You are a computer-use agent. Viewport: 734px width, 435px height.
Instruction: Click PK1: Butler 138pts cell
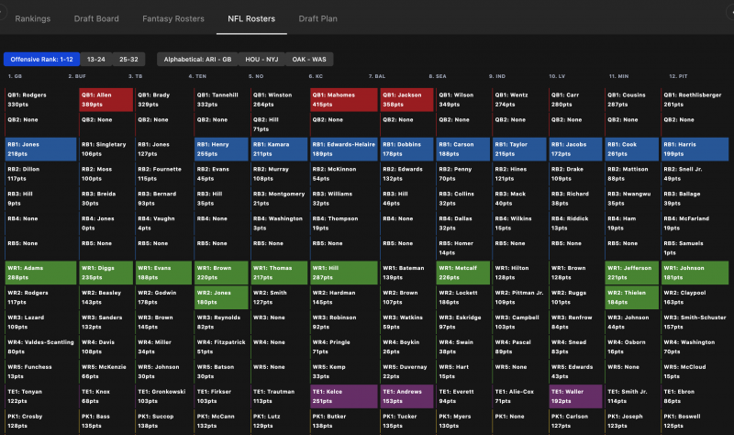tap(344, 421)
